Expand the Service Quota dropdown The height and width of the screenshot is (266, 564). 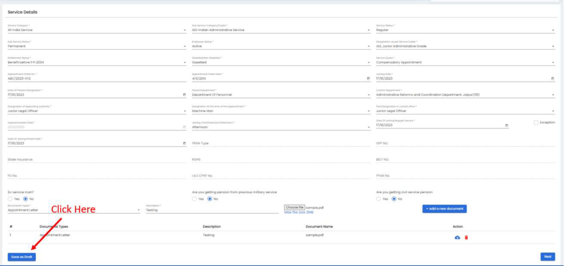coord(465,63)
